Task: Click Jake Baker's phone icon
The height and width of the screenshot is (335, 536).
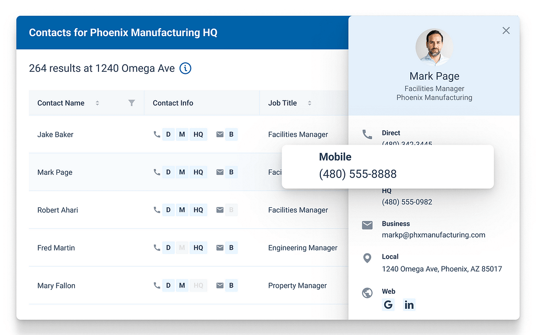Action: coord(157,135)
